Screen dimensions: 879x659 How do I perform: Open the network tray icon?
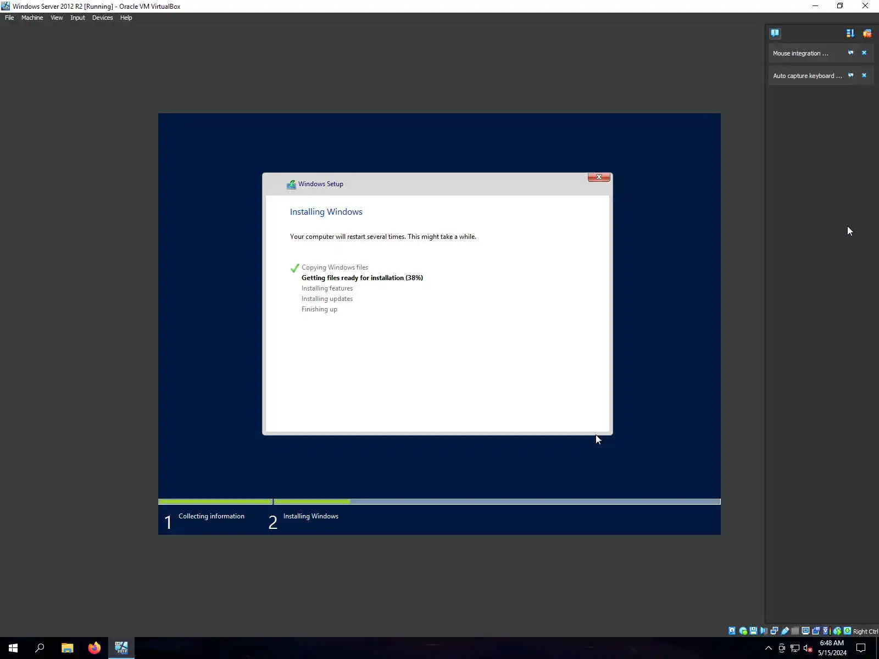(x=795, y=648)
